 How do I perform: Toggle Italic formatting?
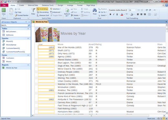pos(114,14)
